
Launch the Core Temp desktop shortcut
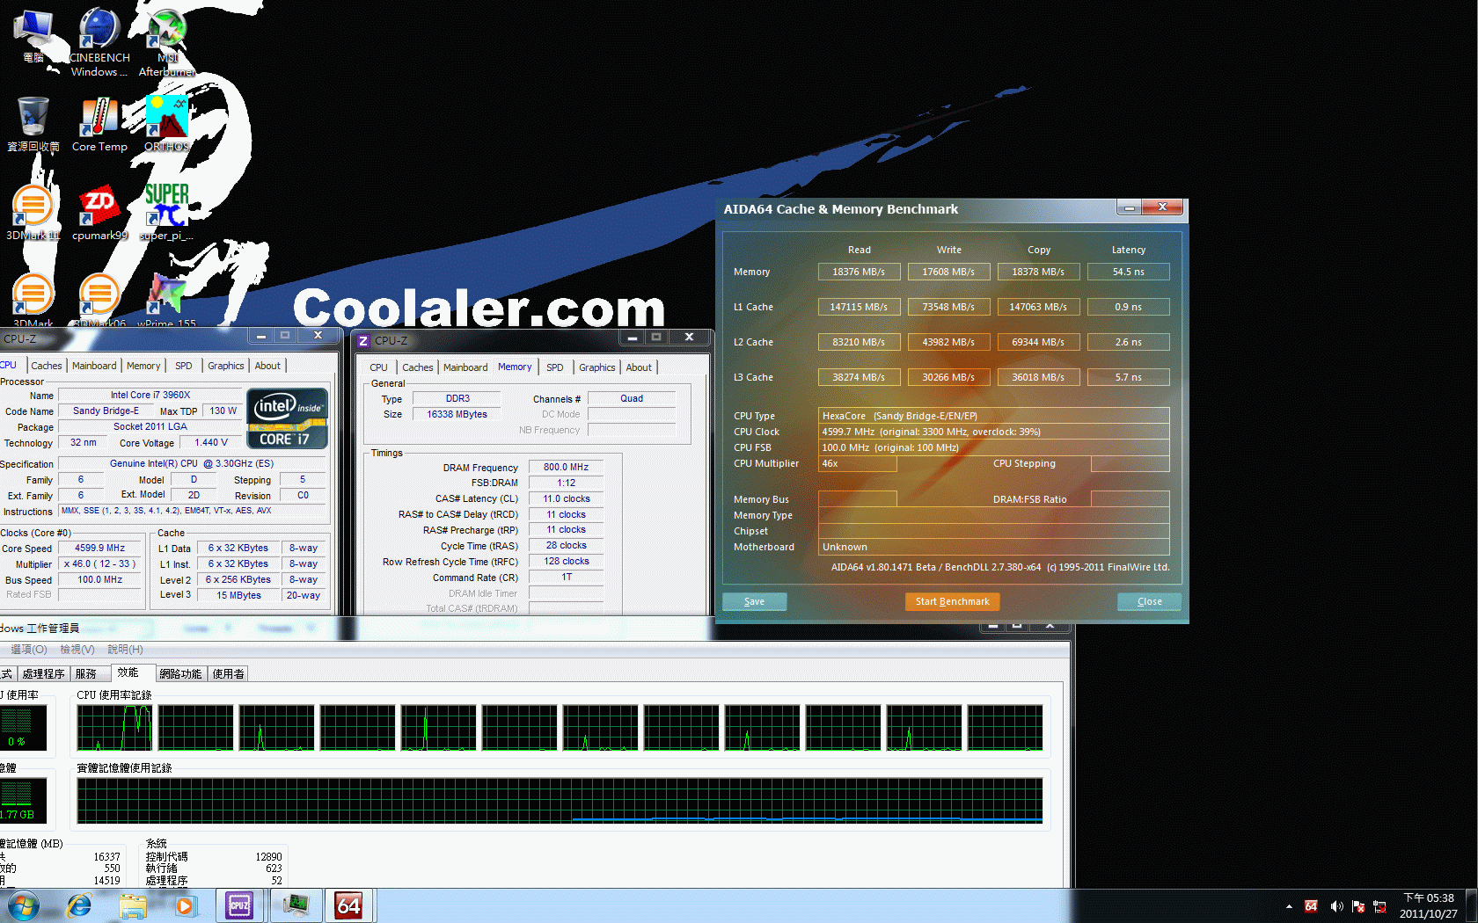click(x=99, y=124)
